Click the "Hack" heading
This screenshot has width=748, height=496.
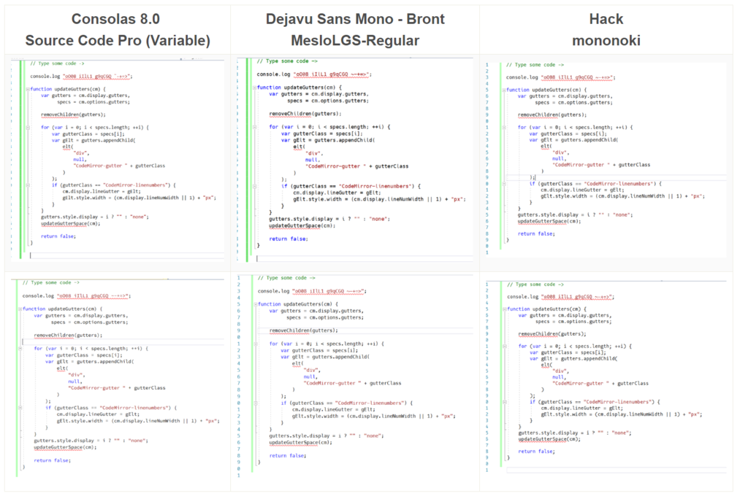pyautogui.click(x=606, y=19)
